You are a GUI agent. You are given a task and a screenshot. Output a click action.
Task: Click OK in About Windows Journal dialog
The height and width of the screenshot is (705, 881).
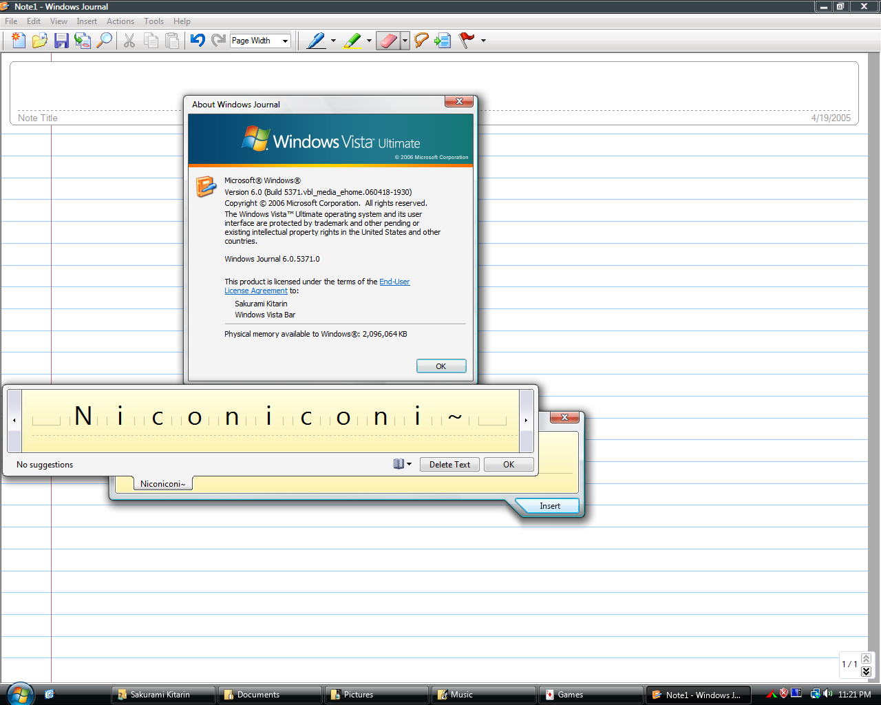pos(441,366)
